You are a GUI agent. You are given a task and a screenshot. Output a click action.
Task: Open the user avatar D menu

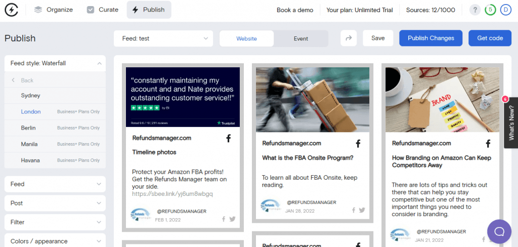pos(505,10)
